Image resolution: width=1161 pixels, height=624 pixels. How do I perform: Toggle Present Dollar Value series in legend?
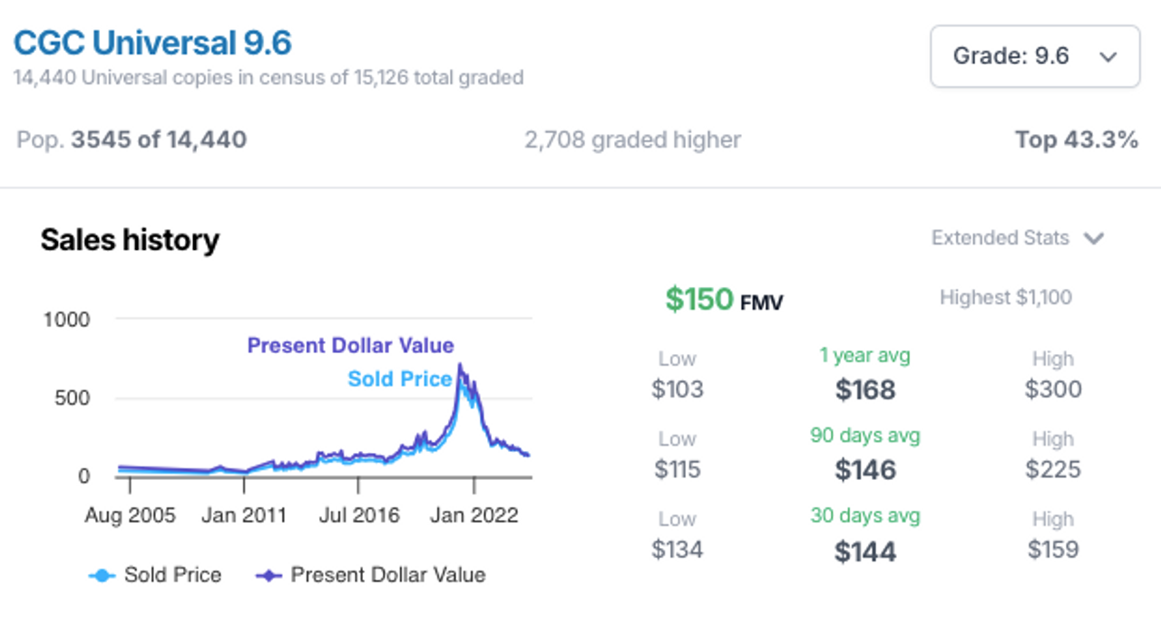[x=371, y=575]
